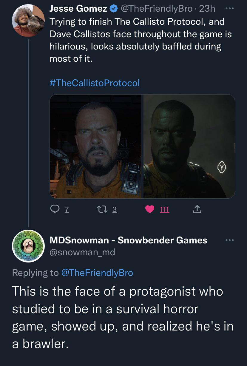Open the right dark game screenshot

[189, 146]
